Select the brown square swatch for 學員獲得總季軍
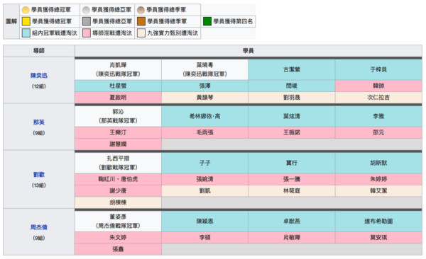Screen dimensions: 426x259 [x=141, y=21]
